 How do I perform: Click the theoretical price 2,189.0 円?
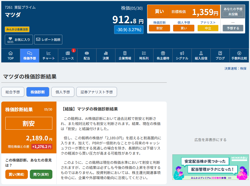[39, 138]
